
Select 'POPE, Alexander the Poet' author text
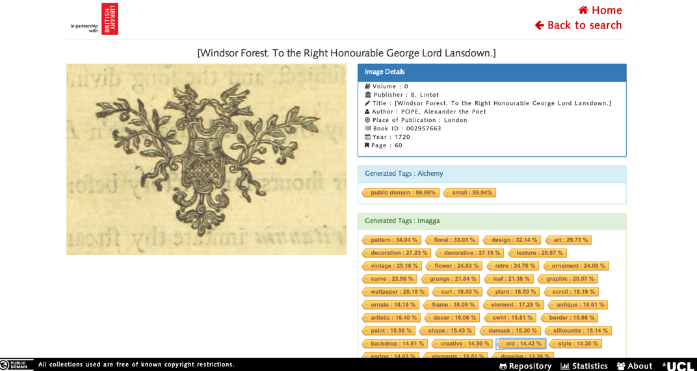tap(445, 112)
